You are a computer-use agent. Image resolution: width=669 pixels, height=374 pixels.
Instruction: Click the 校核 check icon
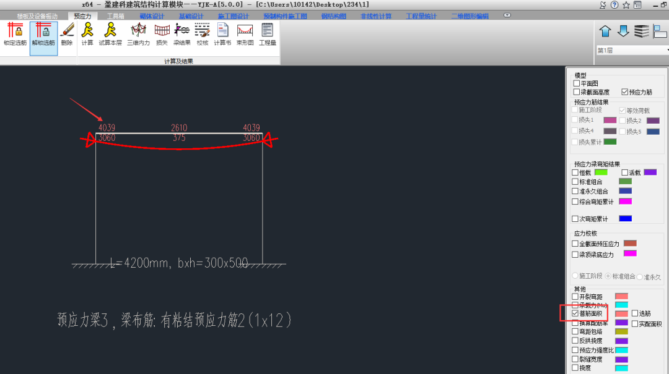202,34
